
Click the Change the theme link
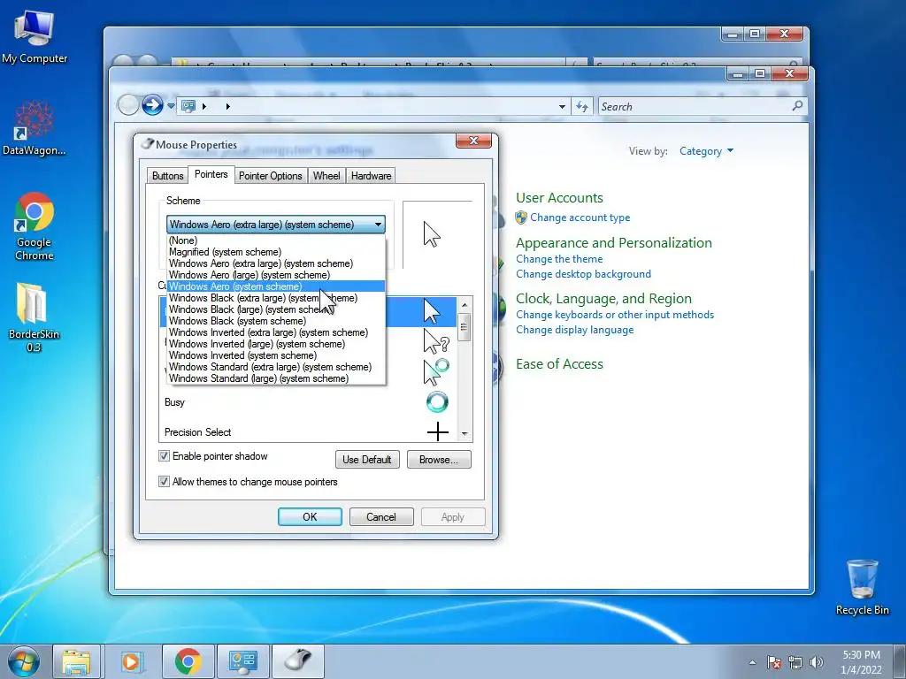tap(559, 259)
